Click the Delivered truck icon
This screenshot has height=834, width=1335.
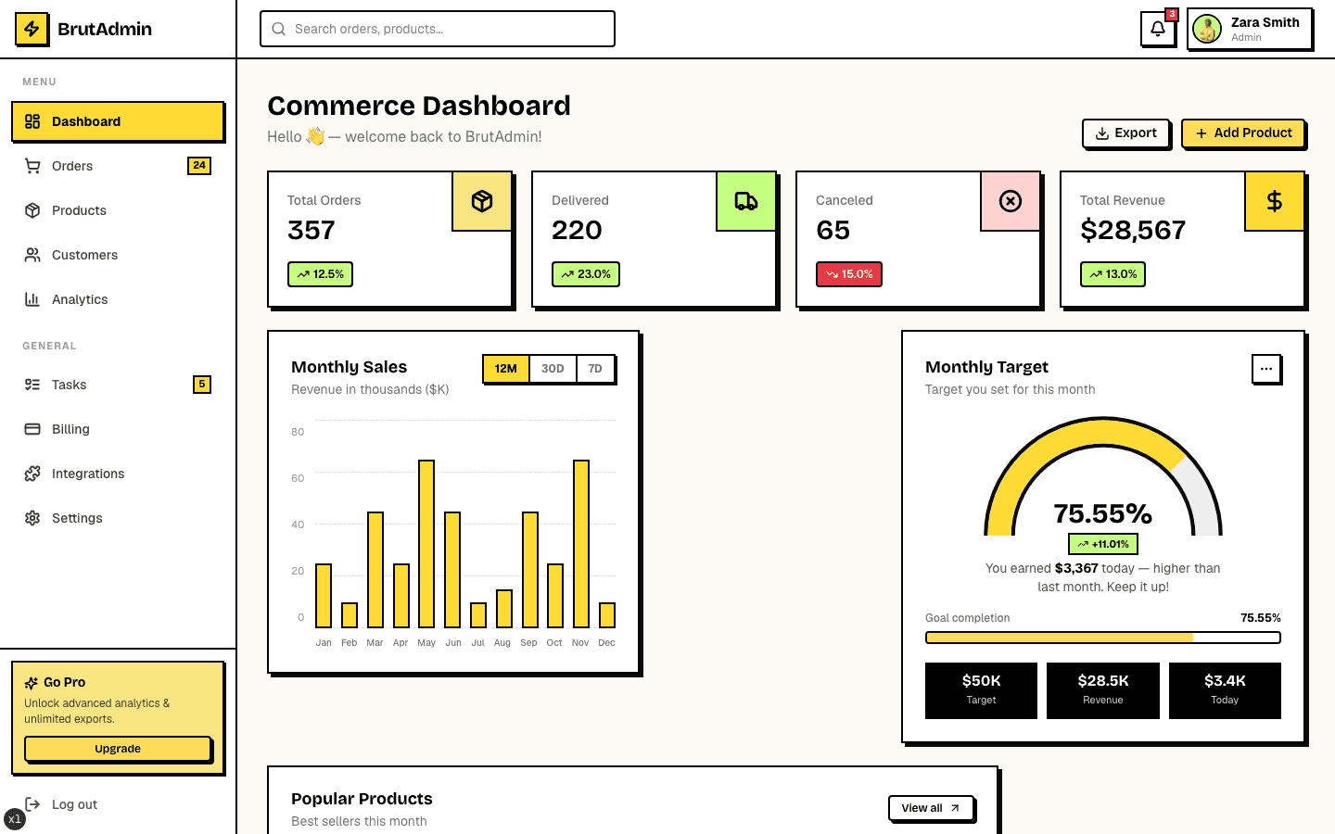click(x=746, y=201)
